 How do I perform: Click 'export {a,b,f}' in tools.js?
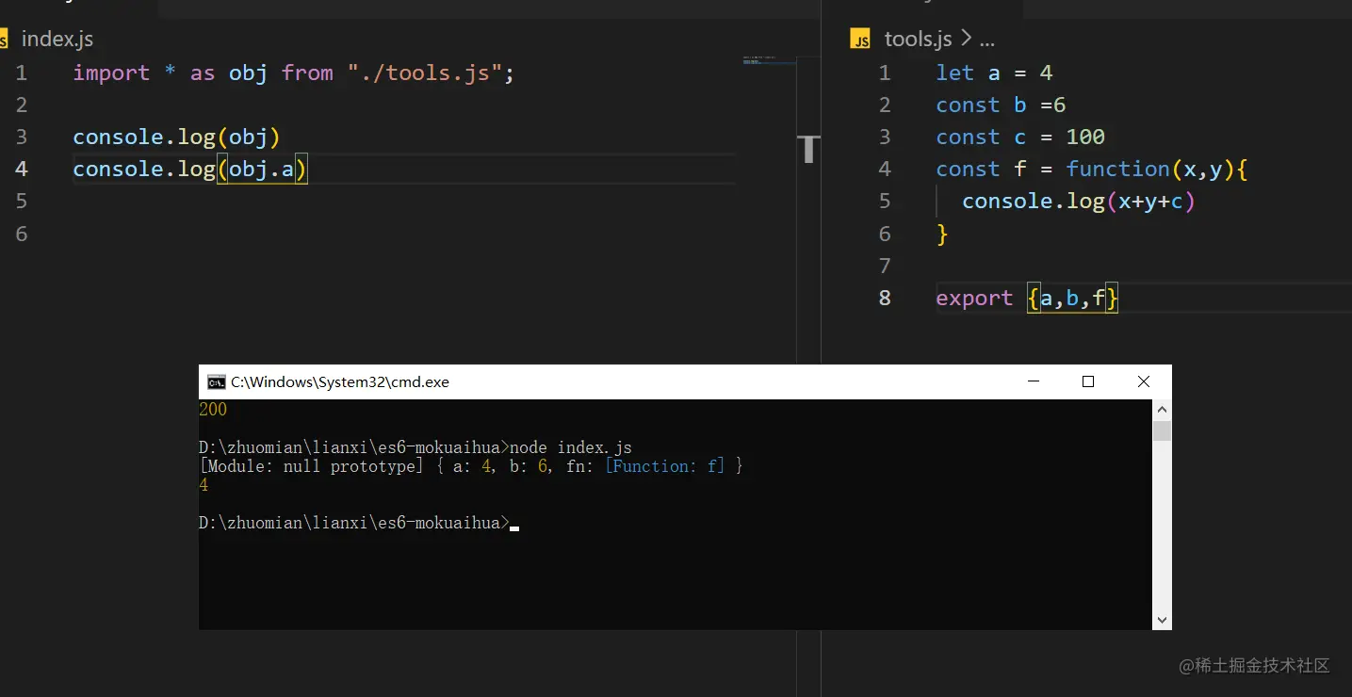click(x=1027, y=298)
